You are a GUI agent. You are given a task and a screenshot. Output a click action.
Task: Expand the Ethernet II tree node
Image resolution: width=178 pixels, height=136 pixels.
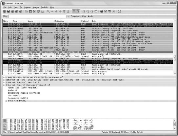[4, 80]
